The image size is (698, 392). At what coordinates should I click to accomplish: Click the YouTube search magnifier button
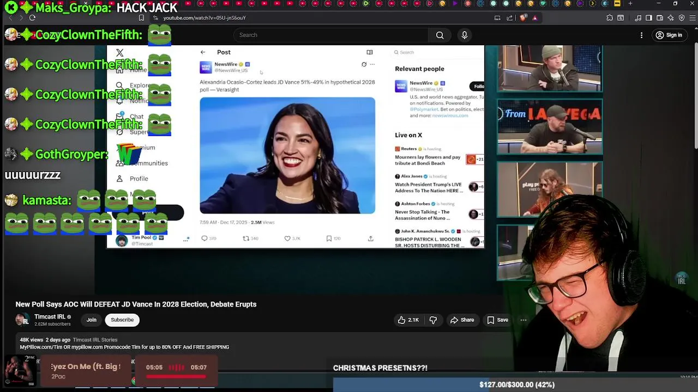click(440, 35)
